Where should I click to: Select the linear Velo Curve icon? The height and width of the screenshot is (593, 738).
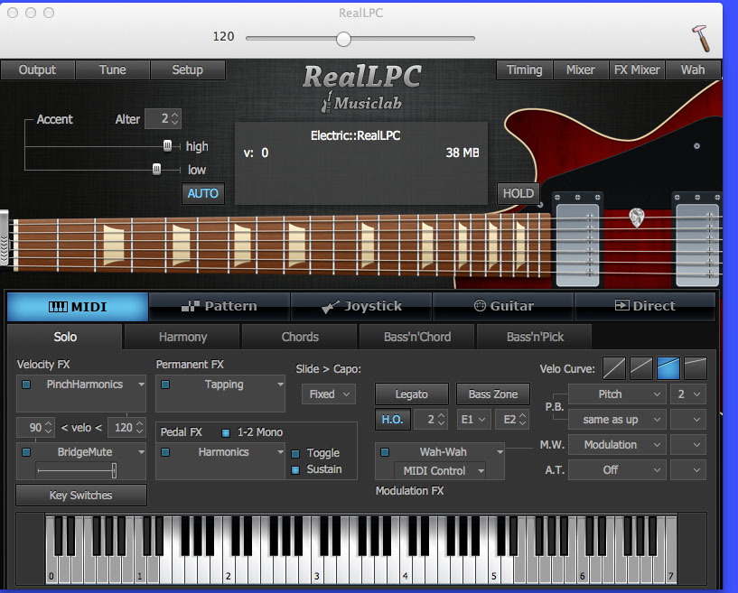click(614, 368)
